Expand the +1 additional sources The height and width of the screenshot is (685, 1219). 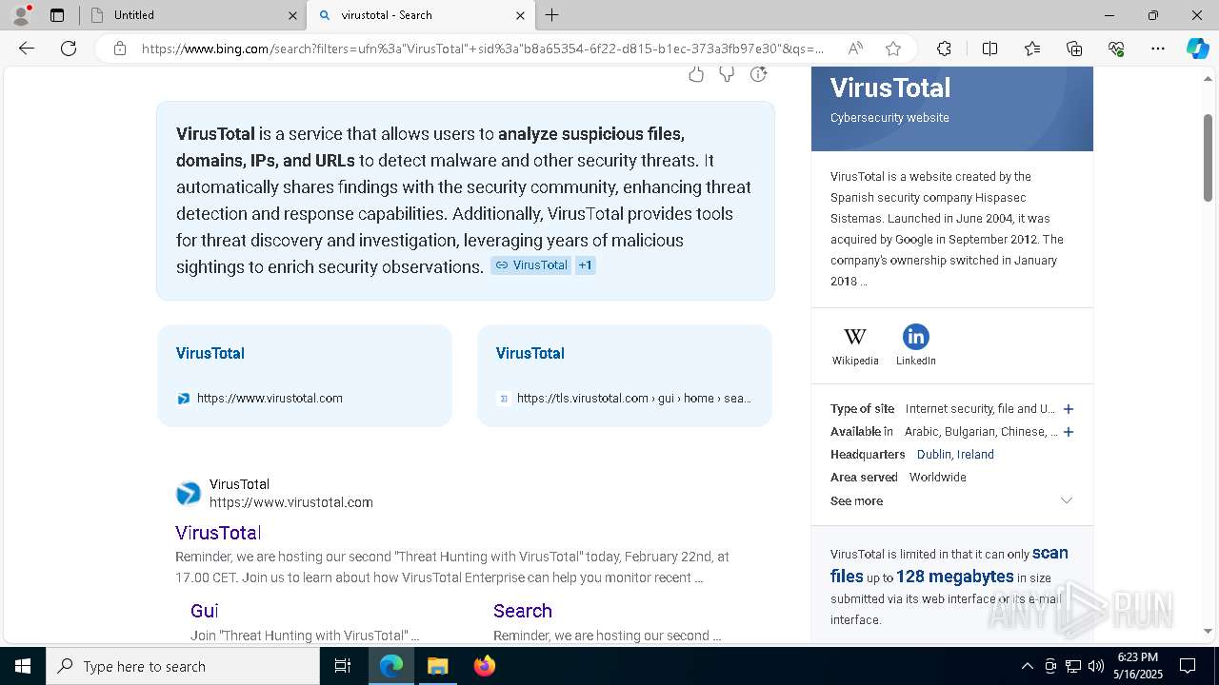click(586, 265)
